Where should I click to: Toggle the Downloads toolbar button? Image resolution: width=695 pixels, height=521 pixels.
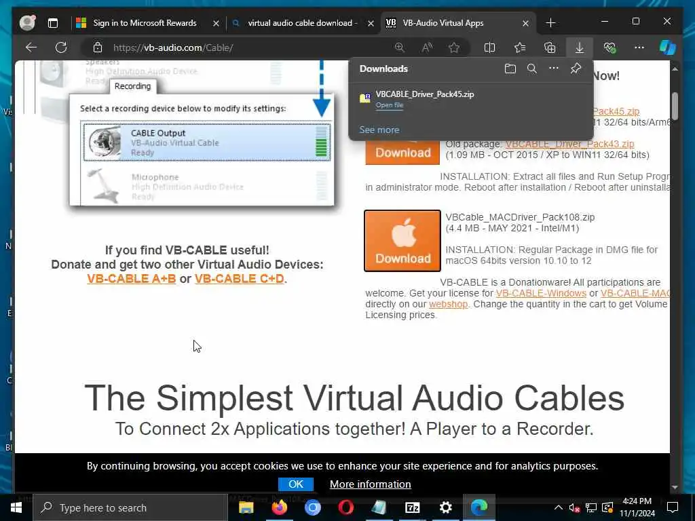tap(580, 47)
